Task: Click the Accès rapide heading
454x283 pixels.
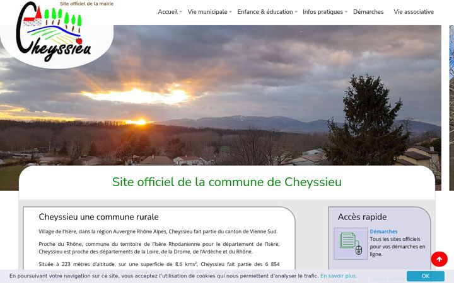Action: tap(362, 217)
